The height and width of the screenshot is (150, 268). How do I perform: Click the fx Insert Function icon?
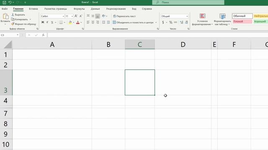[x=43, y=35]
